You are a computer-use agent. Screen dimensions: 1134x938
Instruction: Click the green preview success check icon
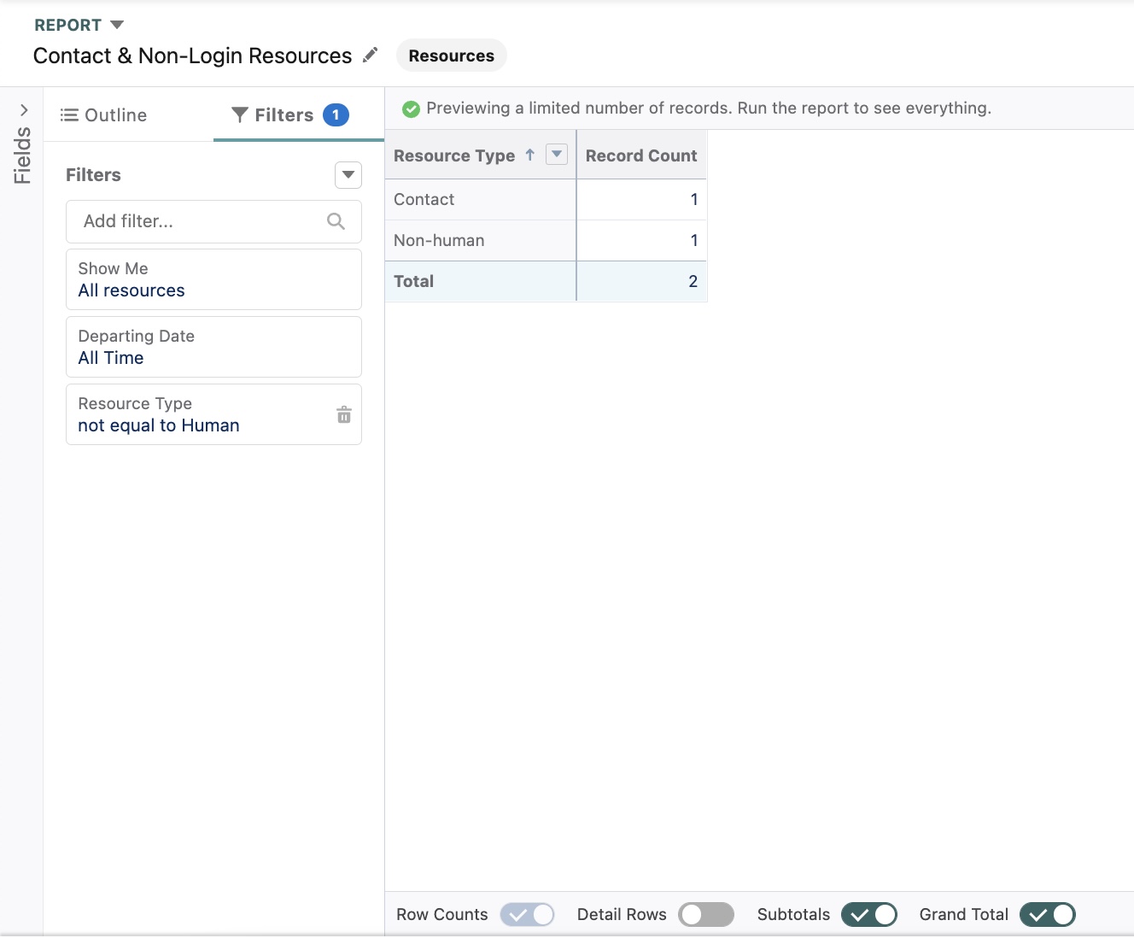(x=411, y=108)
